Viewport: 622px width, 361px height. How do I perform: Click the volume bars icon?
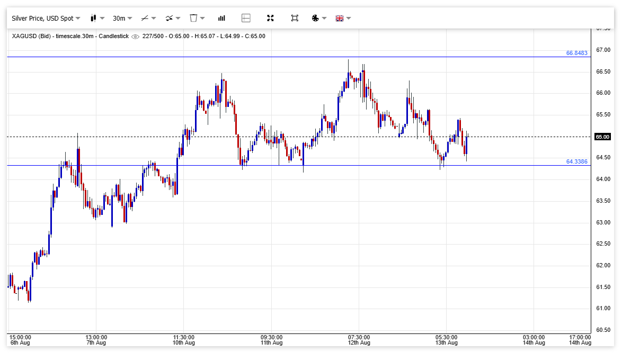click(222, 18)
